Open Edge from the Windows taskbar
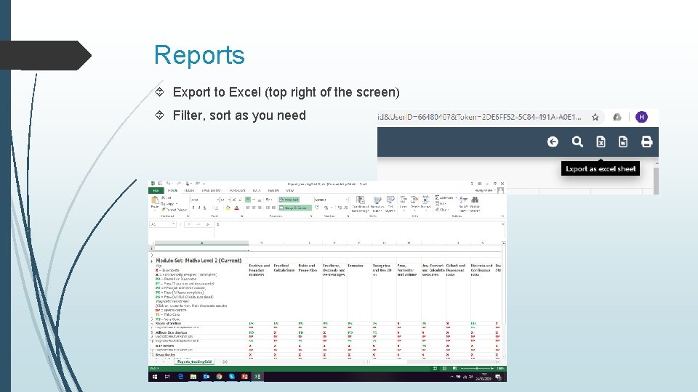This screenshot has height=392, width=698. pos(181,377)
